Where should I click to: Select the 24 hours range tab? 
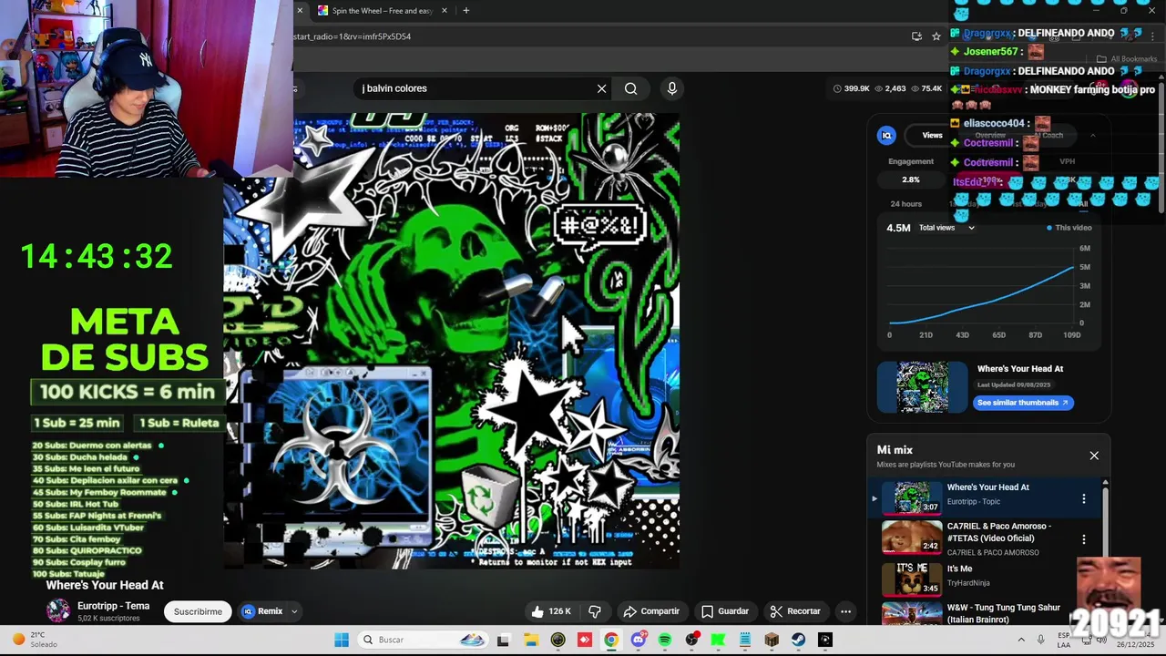pyautogui.click(x=905, y=204)
